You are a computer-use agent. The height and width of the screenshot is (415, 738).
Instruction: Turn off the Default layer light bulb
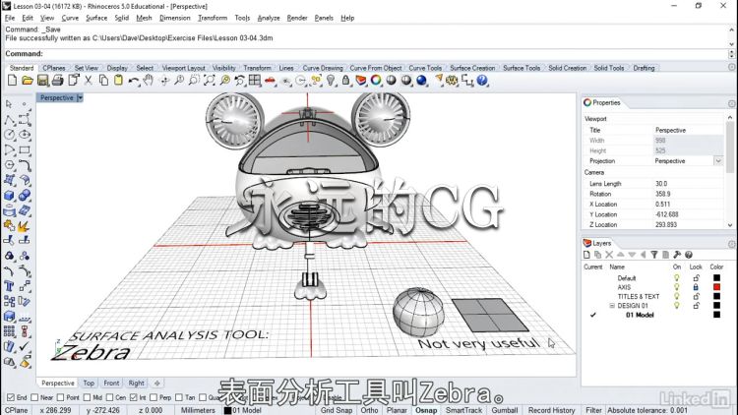[676, 277]
